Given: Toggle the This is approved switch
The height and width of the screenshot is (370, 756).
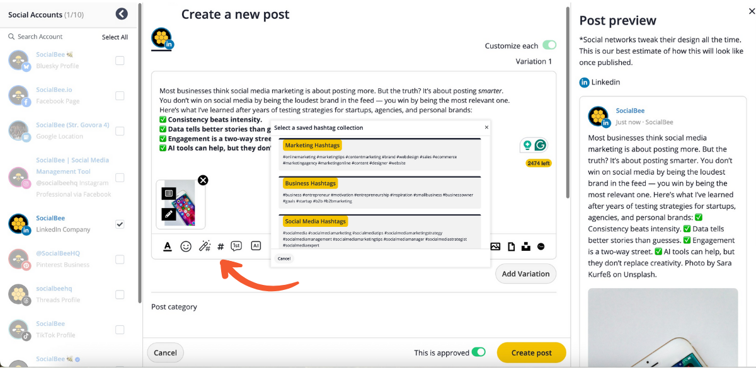Looking at the screenshot, I should click(479, 352).
